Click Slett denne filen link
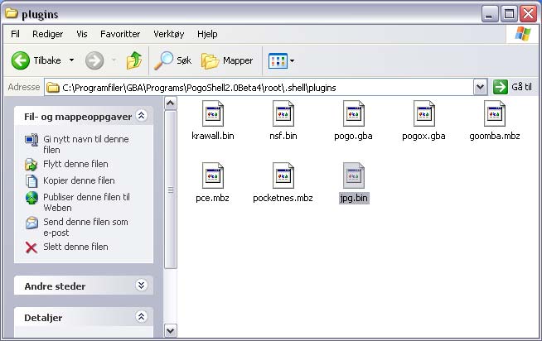 point(75,247)
